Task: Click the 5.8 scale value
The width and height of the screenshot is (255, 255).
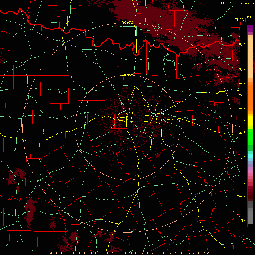Action: point(242,95)
